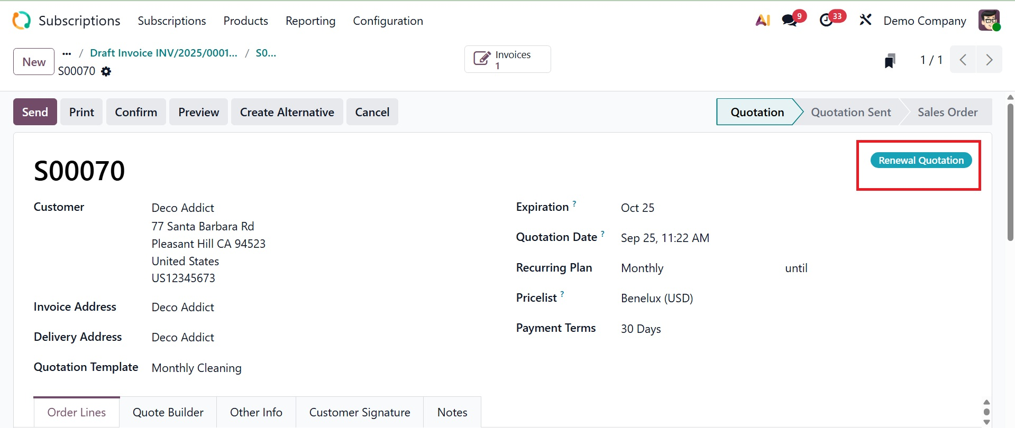Switch to the Quote Builder tab

[x=168, y=412]
